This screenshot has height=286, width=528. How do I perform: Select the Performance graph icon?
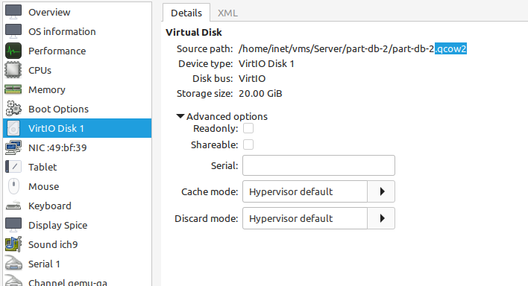coord(13,51)
